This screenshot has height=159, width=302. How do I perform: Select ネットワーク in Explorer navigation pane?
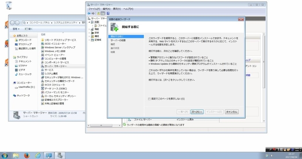(23, 95)
